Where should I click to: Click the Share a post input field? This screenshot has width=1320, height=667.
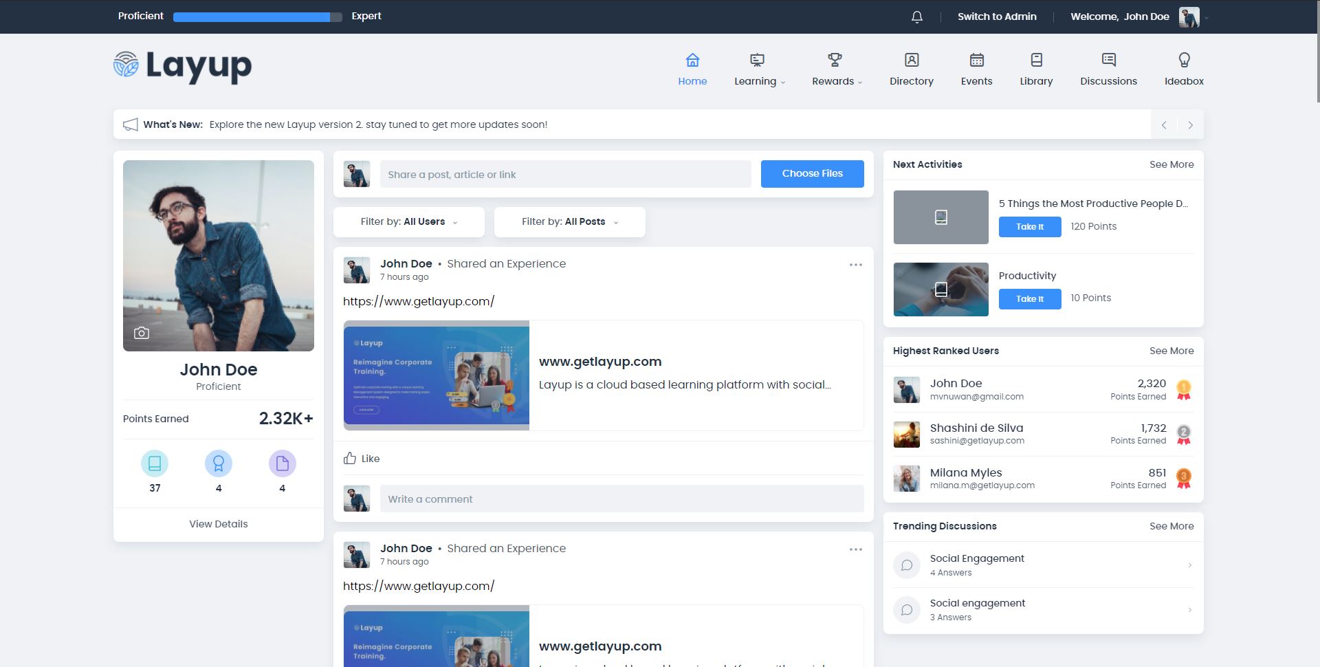565,175
